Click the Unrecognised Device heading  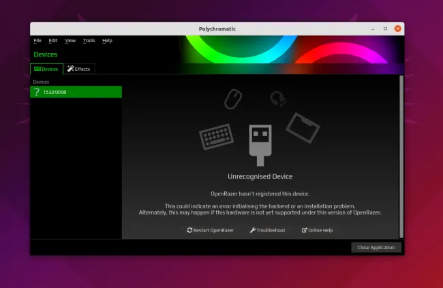click(260, 176)
